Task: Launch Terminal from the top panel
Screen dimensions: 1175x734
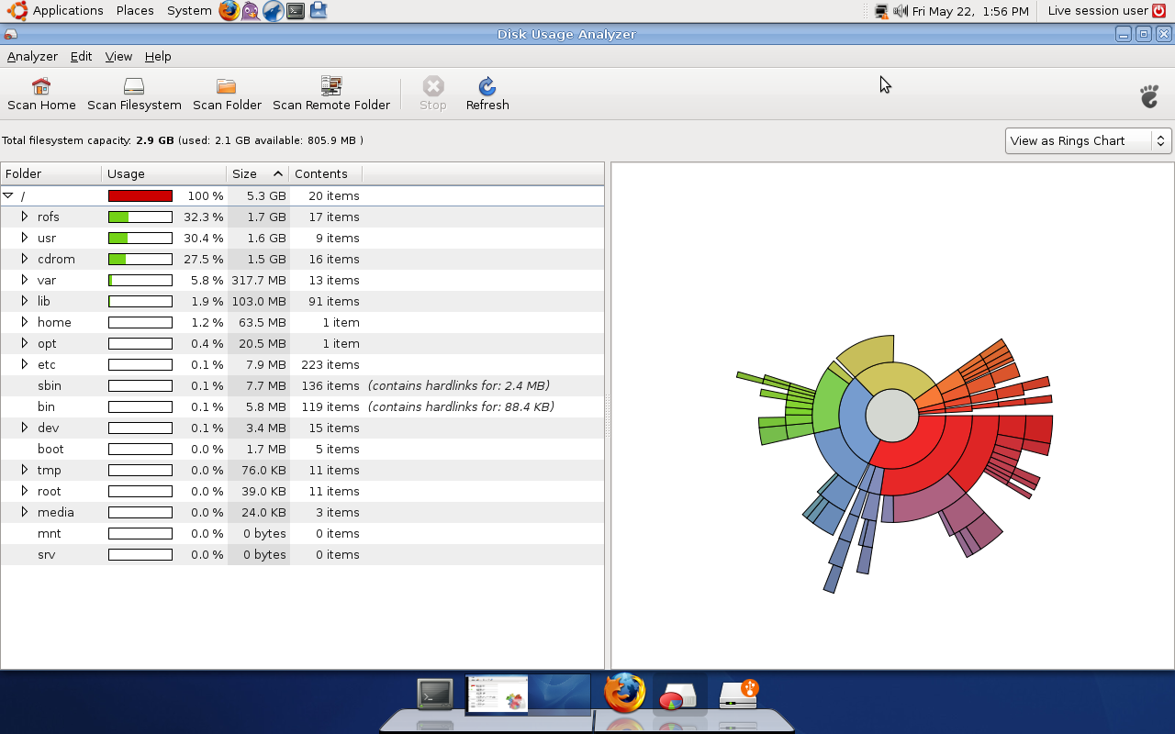Action: coord(296,11)
